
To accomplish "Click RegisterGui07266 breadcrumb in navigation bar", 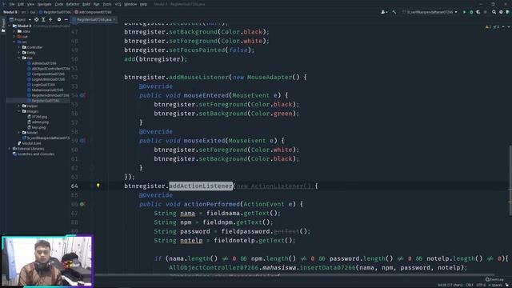I will pos(55,12).
